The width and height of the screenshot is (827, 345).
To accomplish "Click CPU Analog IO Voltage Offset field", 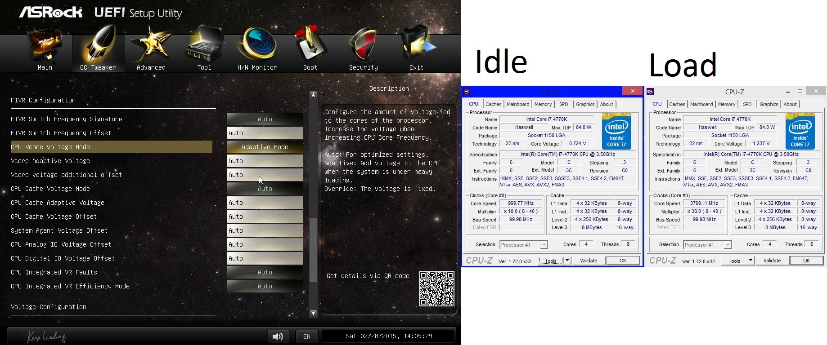I will click(x=265, y=244).
